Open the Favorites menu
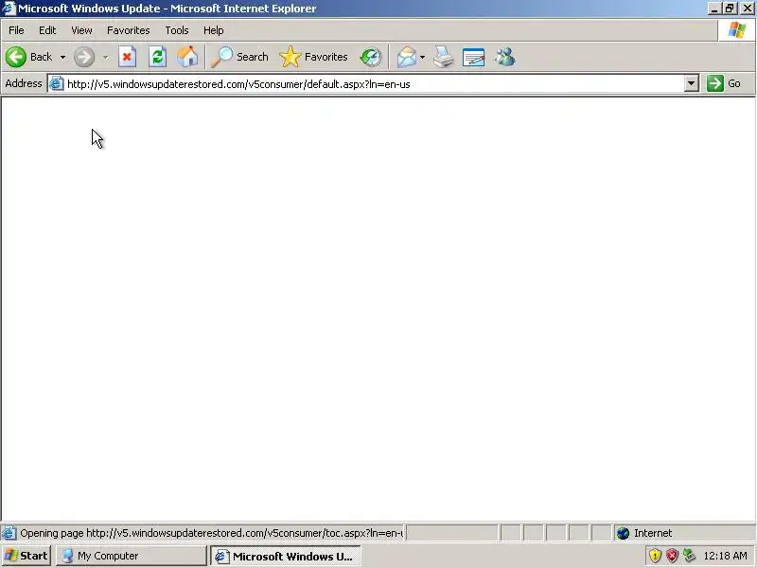The height and width of the screenshot is (568, 757). (x=129, y=30)
